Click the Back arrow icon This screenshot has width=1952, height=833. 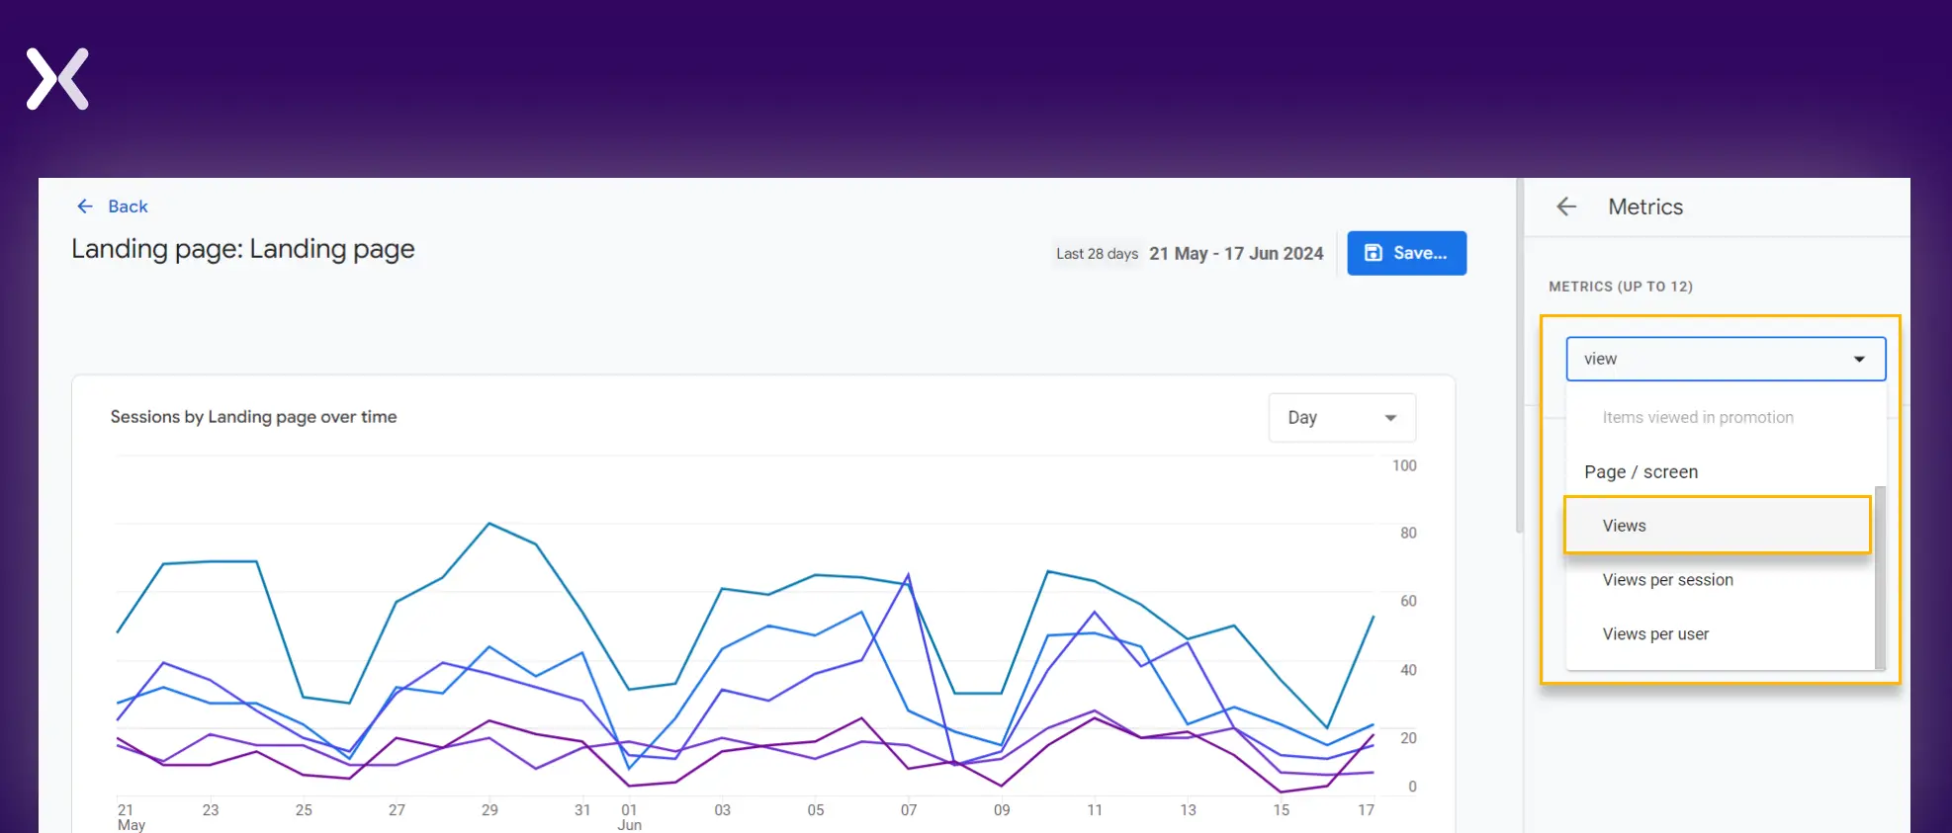tap(85, 207)
